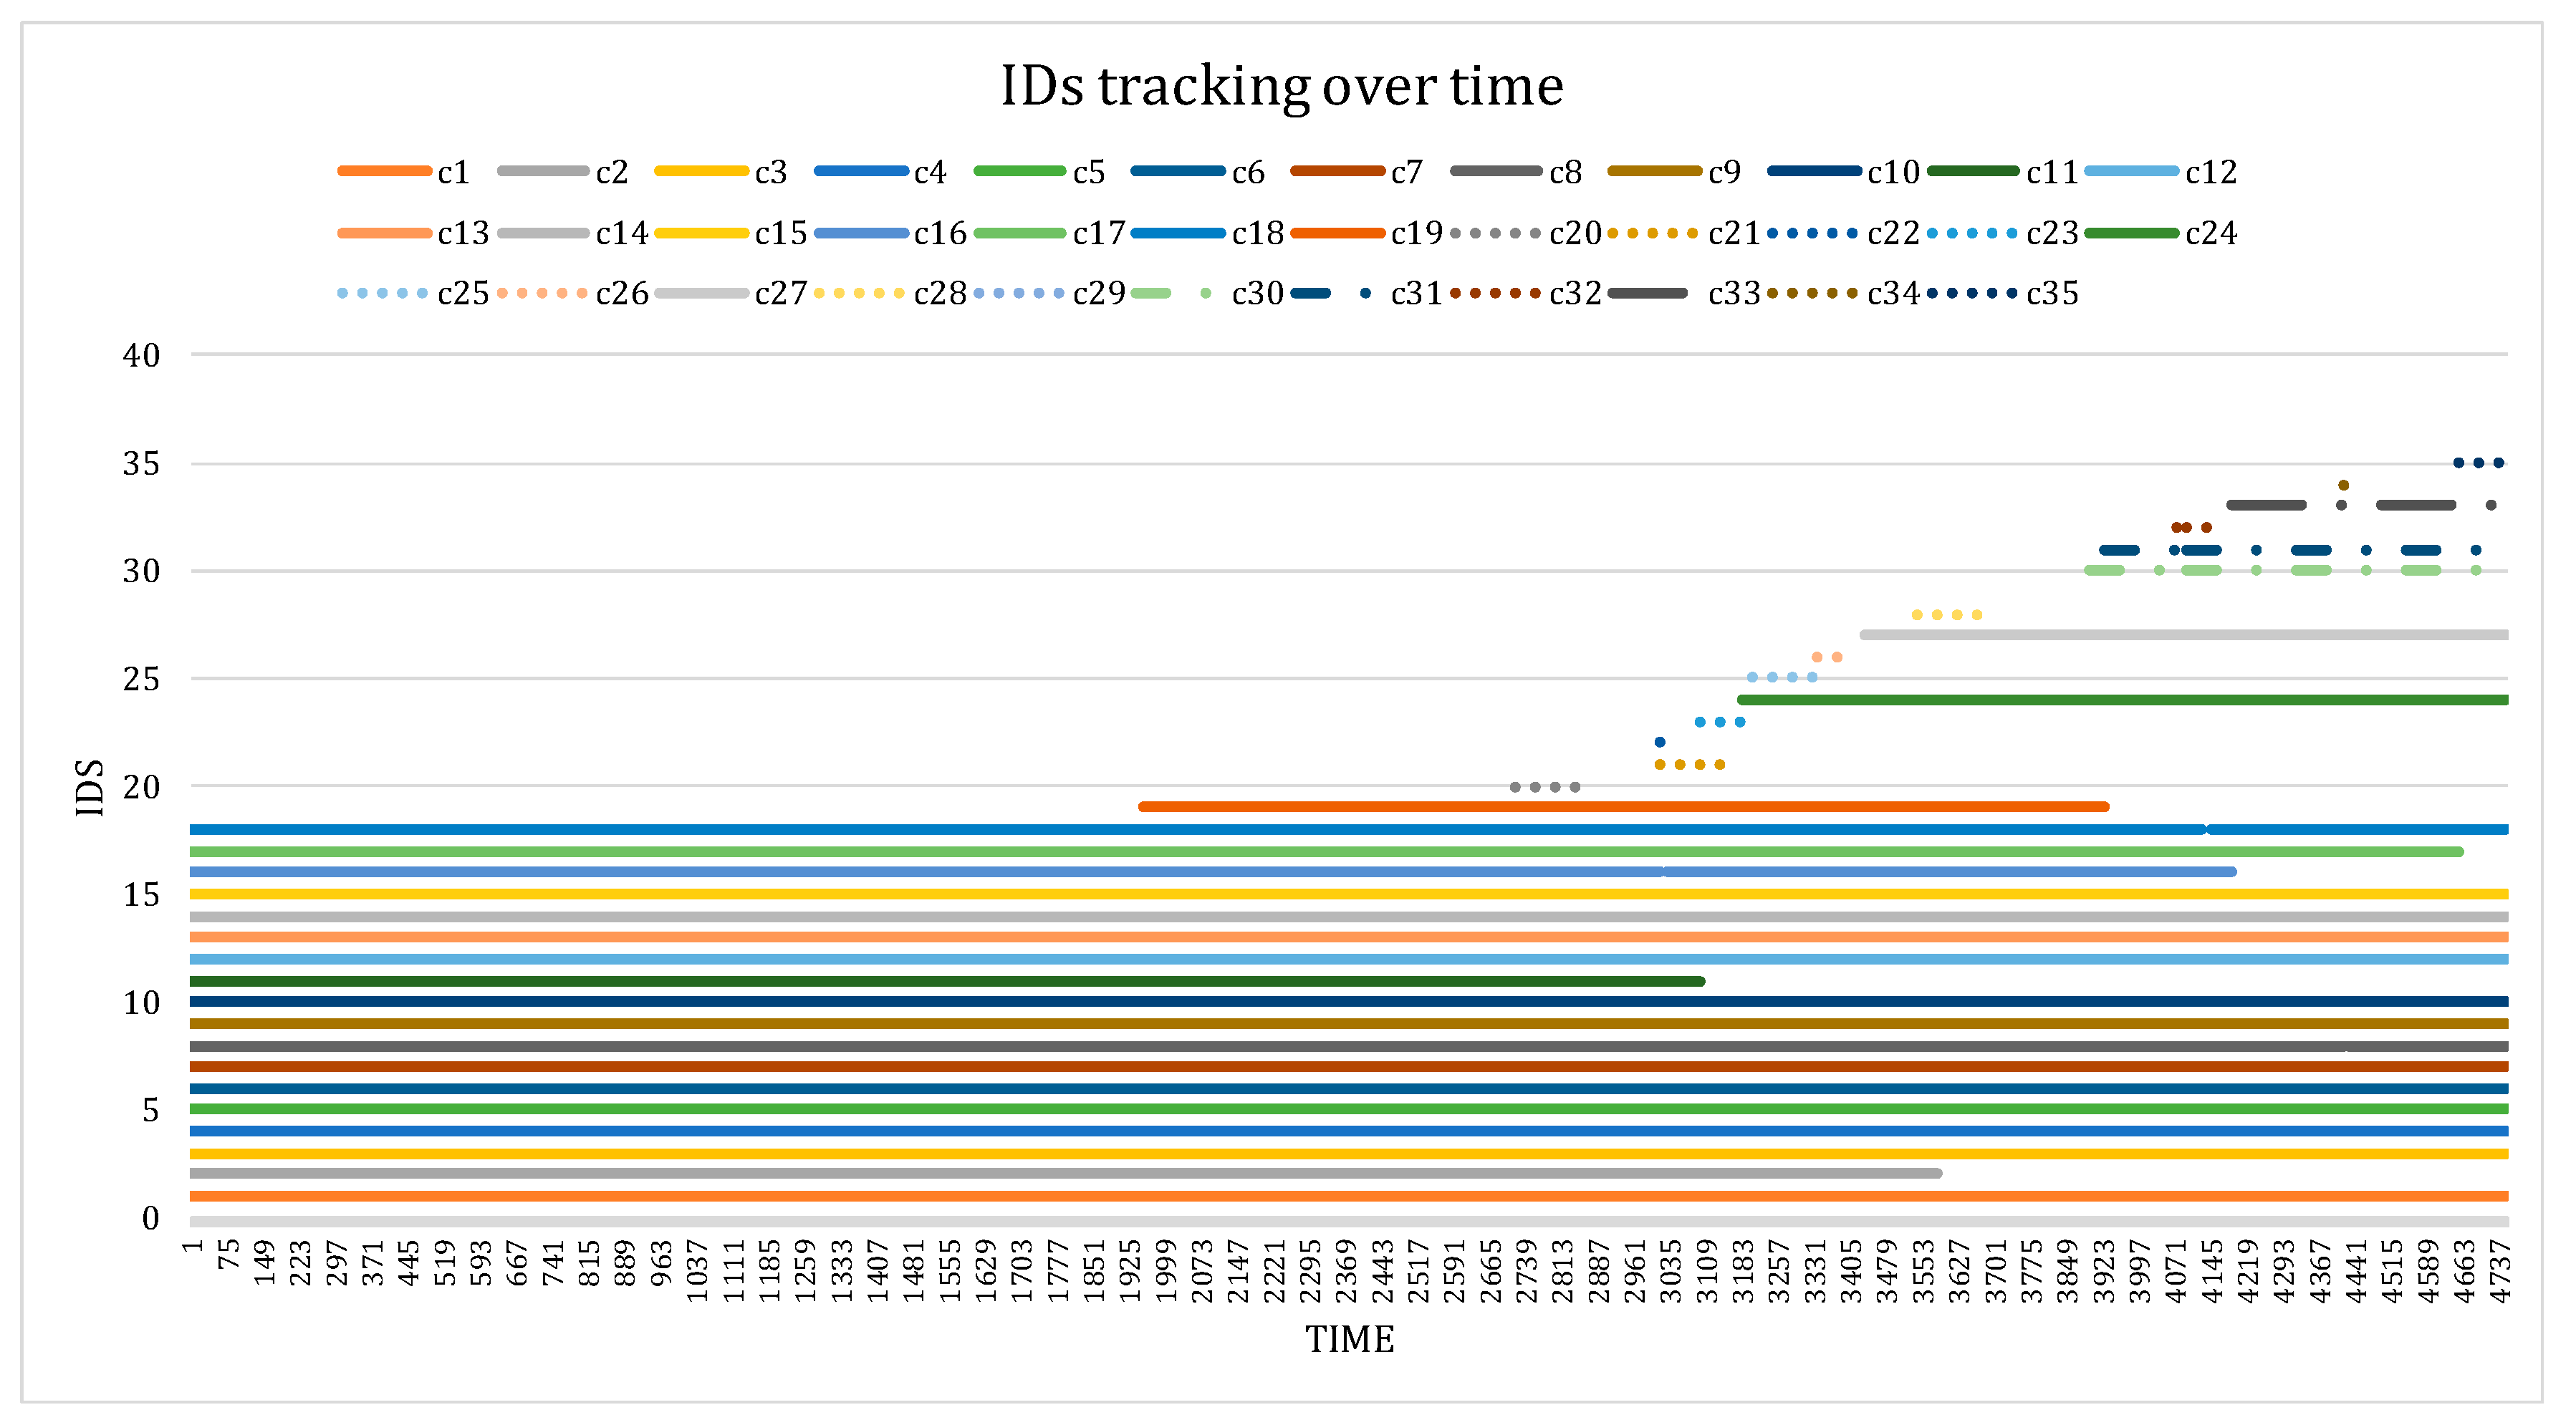Click the c20 gray dotted legend marker
2576x1425 pixels.
pos(1496,233)
